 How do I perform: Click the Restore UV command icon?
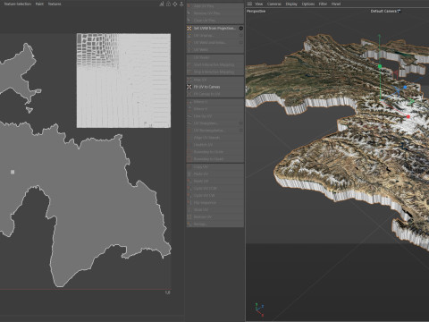click(x=189, y=217)
